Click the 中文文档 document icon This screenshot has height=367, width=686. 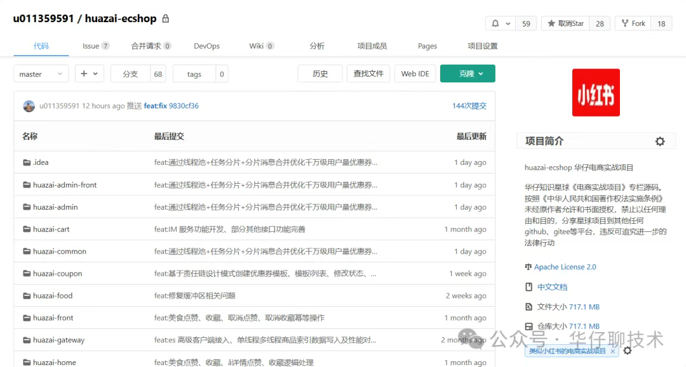[528, 287]
